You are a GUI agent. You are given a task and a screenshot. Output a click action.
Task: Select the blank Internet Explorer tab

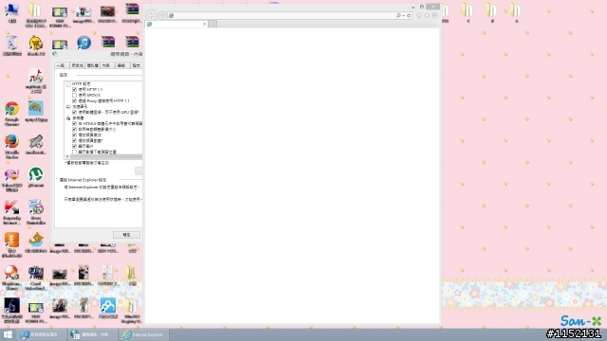[x=176, y=24]
